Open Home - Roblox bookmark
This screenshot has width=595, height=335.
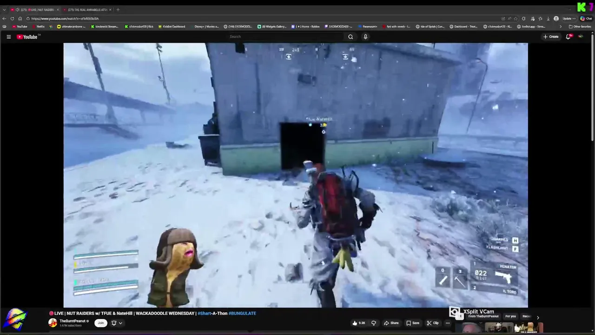305,27
